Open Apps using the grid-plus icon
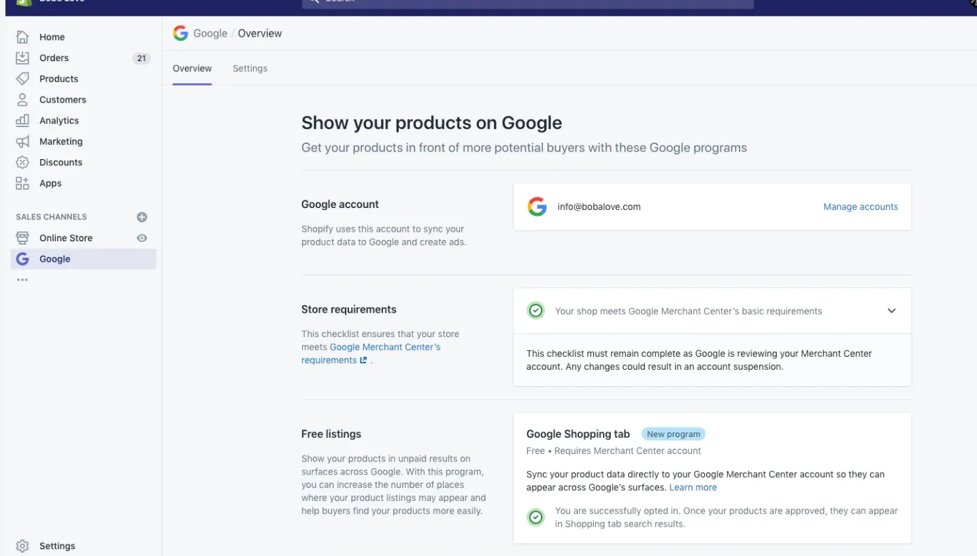The height and width of the screenshot is (556, 977). 22,184
